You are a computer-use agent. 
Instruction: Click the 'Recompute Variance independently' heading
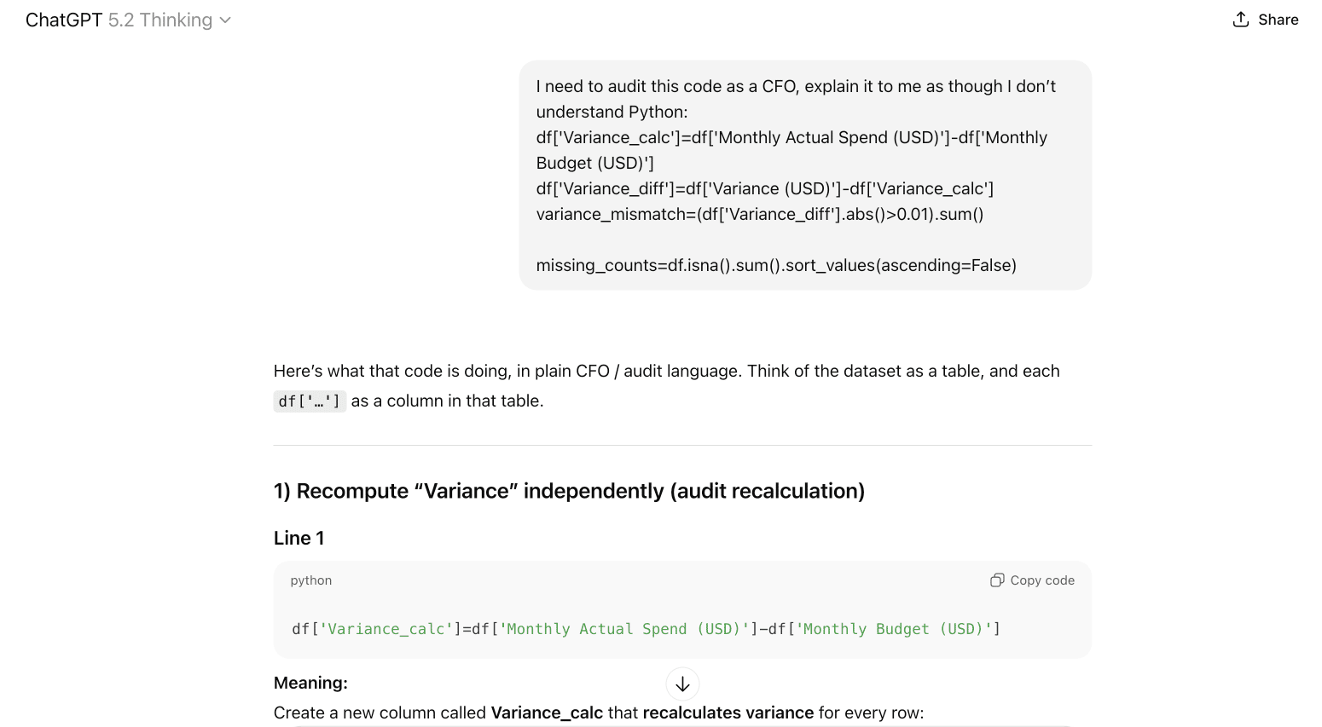click(x=569, y=491)
